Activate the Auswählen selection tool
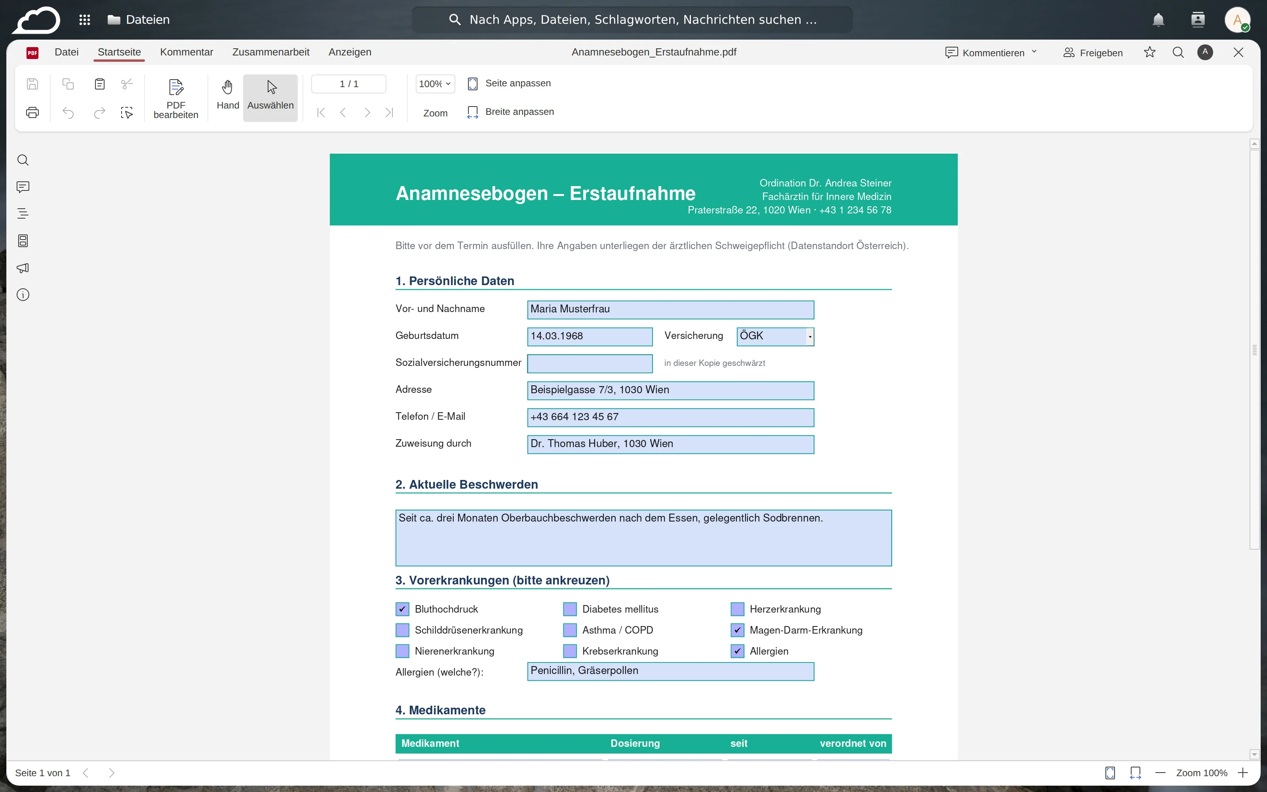The height and width of the screenshot is (792, 1267). 270,98
